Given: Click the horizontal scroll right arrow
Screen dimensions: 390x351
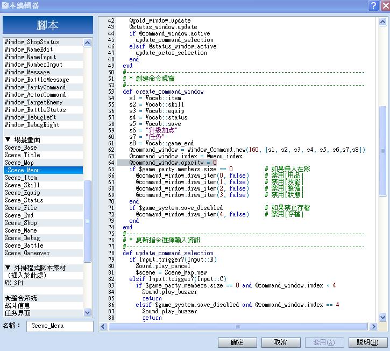Looking at the screenshot, I should pyautogui.click(x=373, y=326).
